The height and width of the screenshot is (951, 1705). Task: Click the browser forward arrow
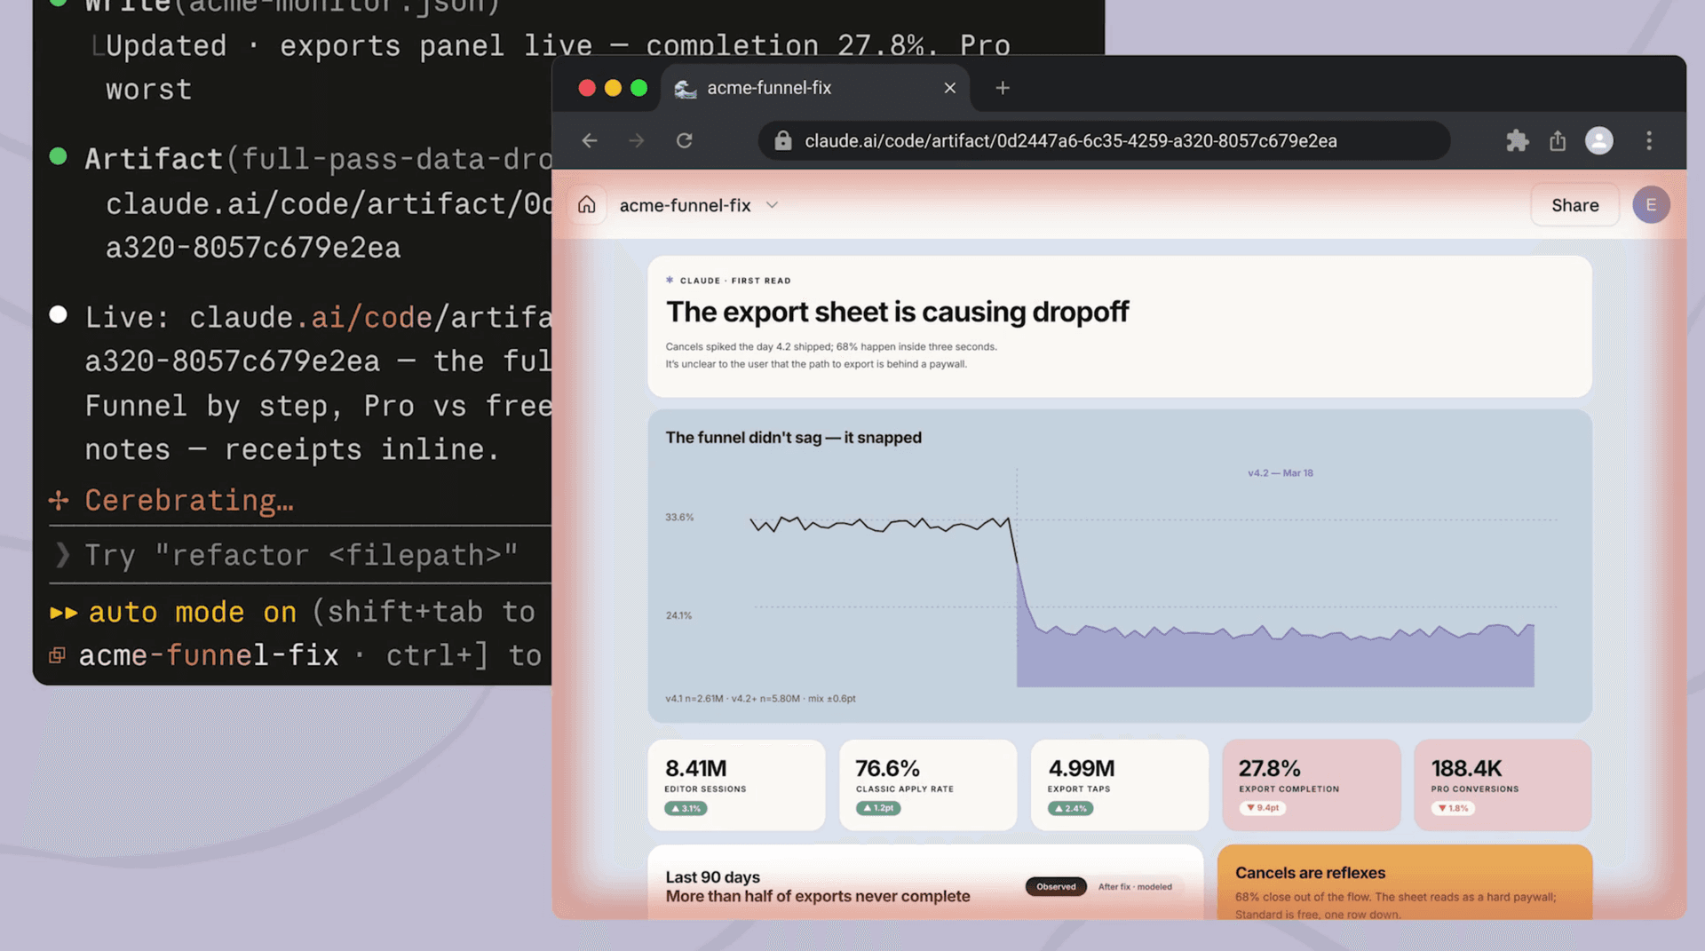click(x=637, y=140)
